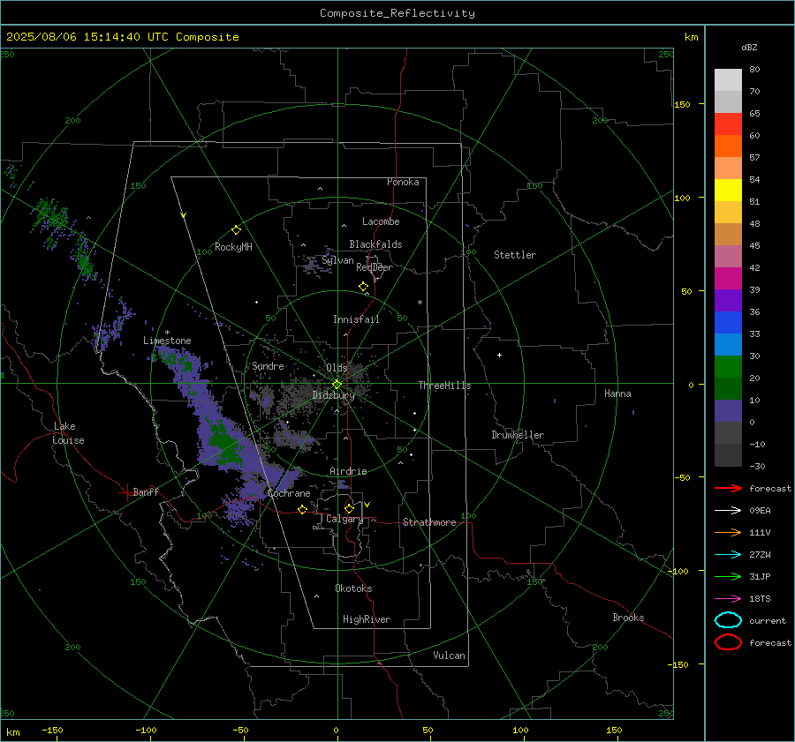This screenshot has width=795, height=742.
Task: Select the yellow diamond marker under Cochrane
Action: click(x=302, y=509)
